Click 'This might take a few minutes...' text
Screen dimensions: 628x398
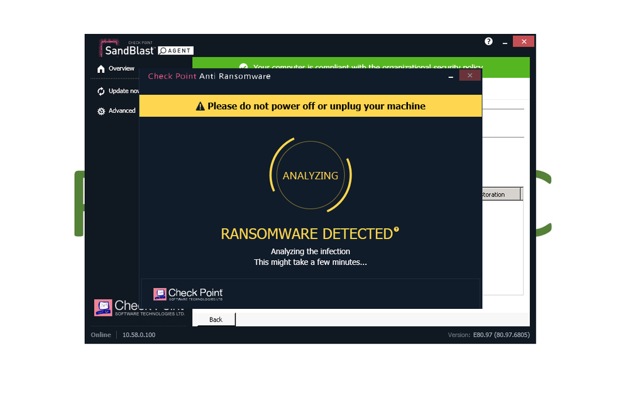click(311, 262)
